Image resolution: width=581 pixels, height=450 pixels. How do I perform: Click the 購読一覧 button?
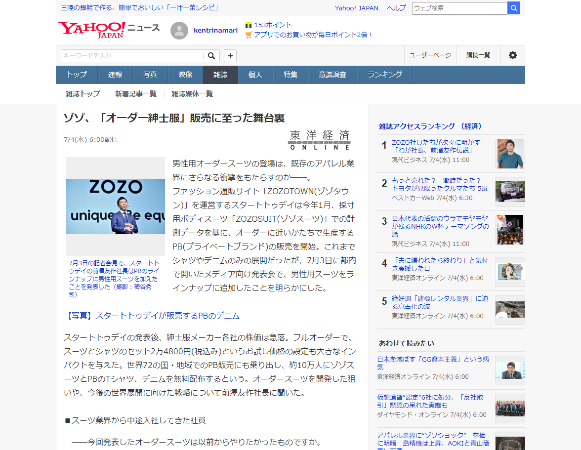click(478, 55)
